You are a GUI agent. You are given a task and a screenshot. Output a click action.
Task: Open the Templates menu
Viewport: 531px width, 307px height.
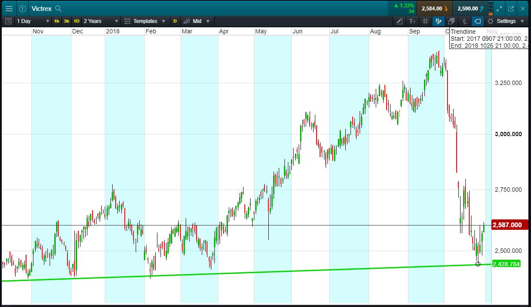point(145,21)
